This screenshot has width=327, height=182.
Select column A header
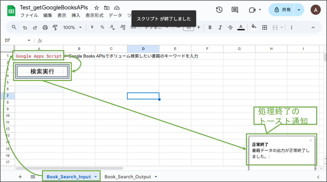[x=39, y=49]
